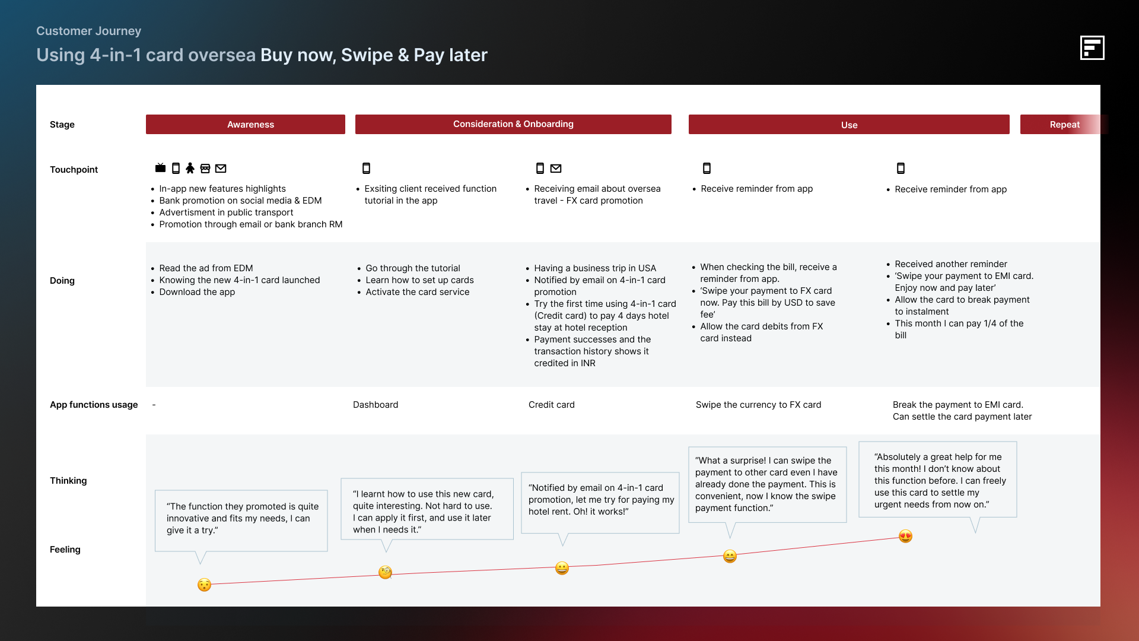
Task: Click the Dashboard app function label
Action: click(x=376, y=405)
